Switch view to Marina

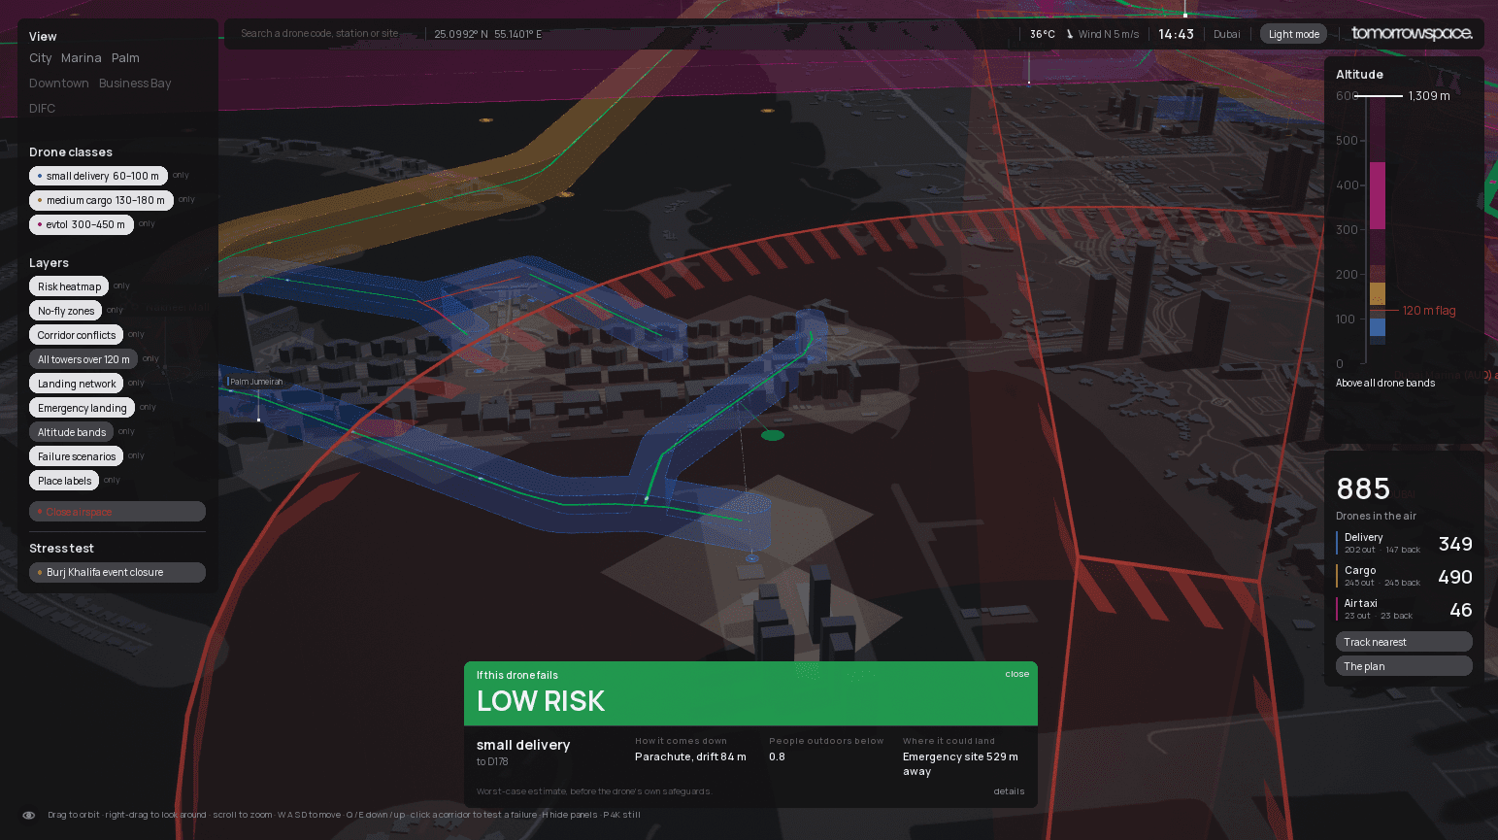(x=81, y=58)
